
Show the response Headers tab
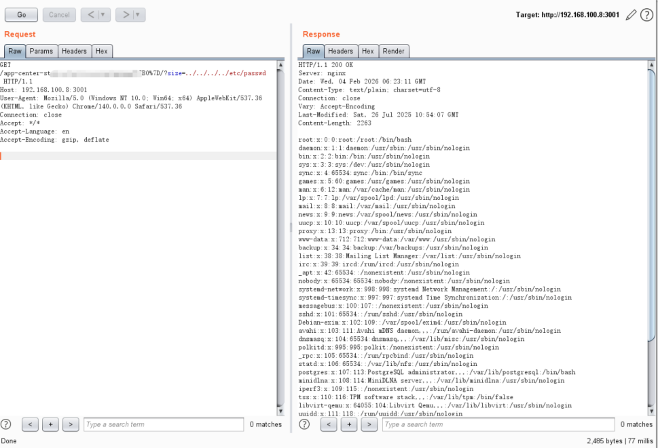(340, 51)
